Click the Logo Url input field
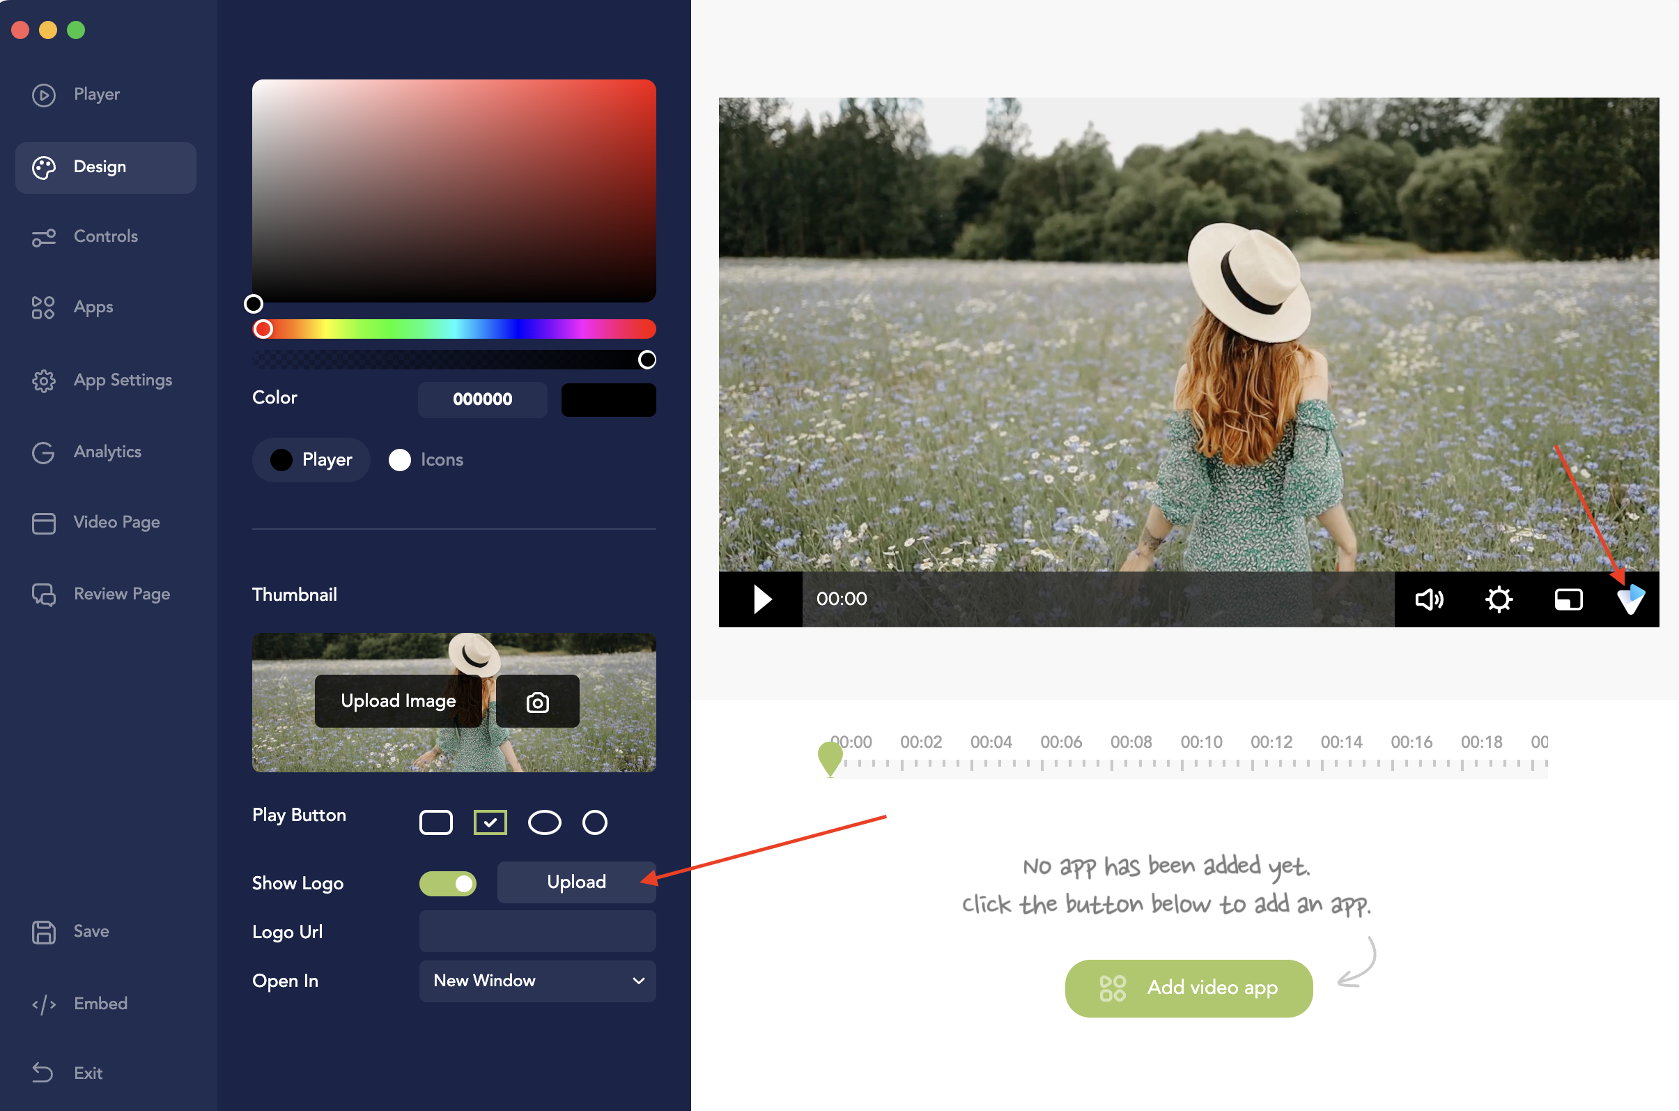The height and width of the screenshot is (1111, 1679). [x=537, y=932]
